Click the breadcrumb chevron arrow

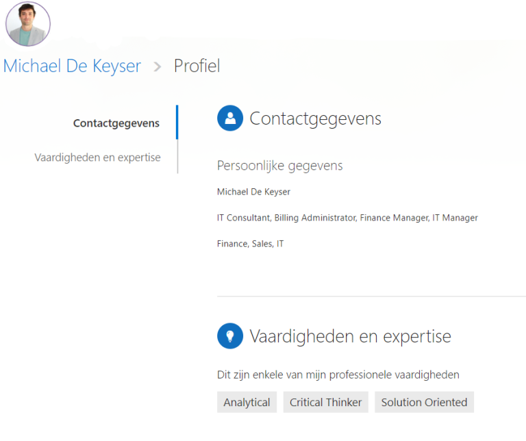point(158,66)
